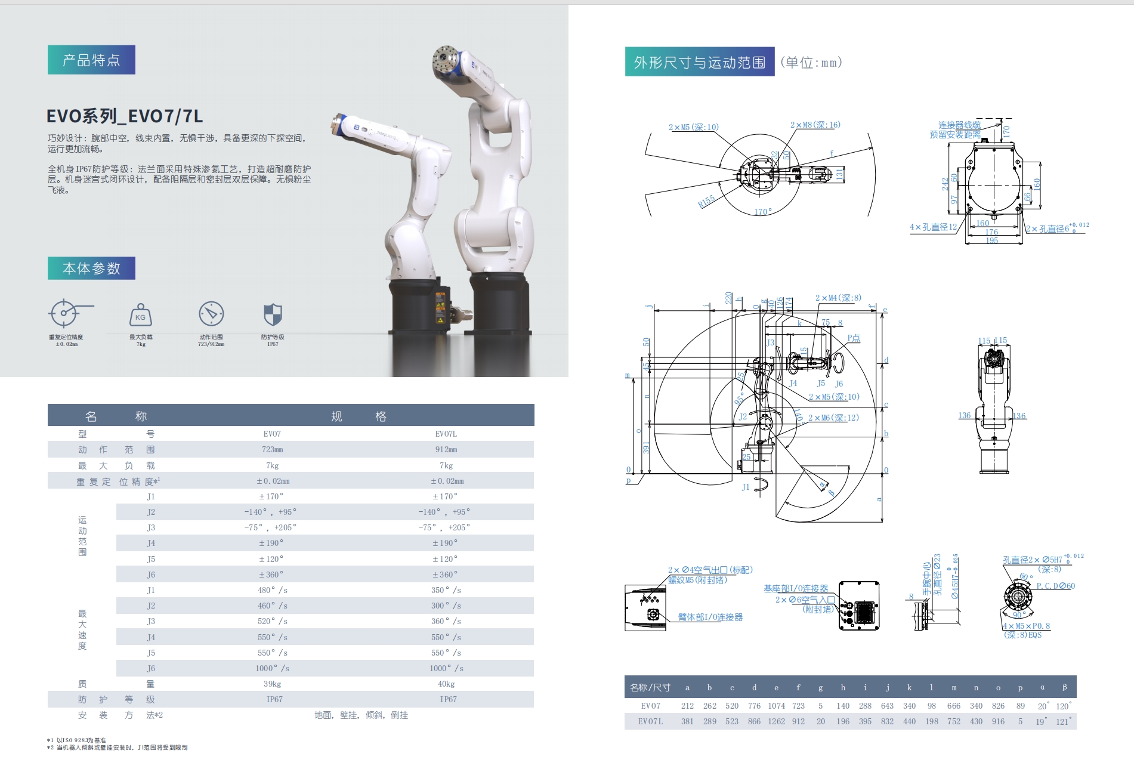Screen dimensions: 1134x775
Task: Click the KG maximum payload weight icon
Action: (140, 314)
